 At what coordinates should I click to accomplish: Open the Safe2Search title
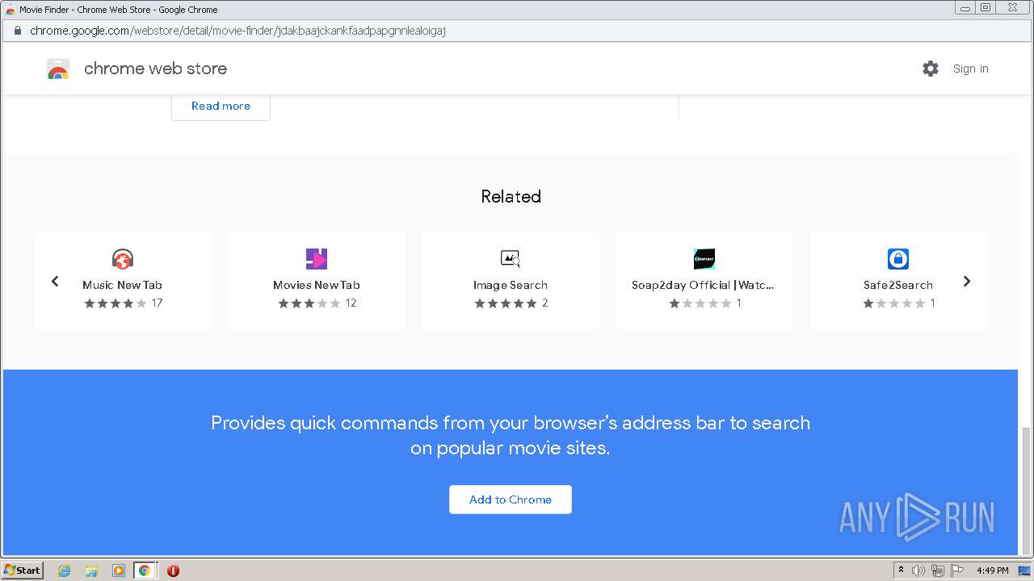pos(898,285)
